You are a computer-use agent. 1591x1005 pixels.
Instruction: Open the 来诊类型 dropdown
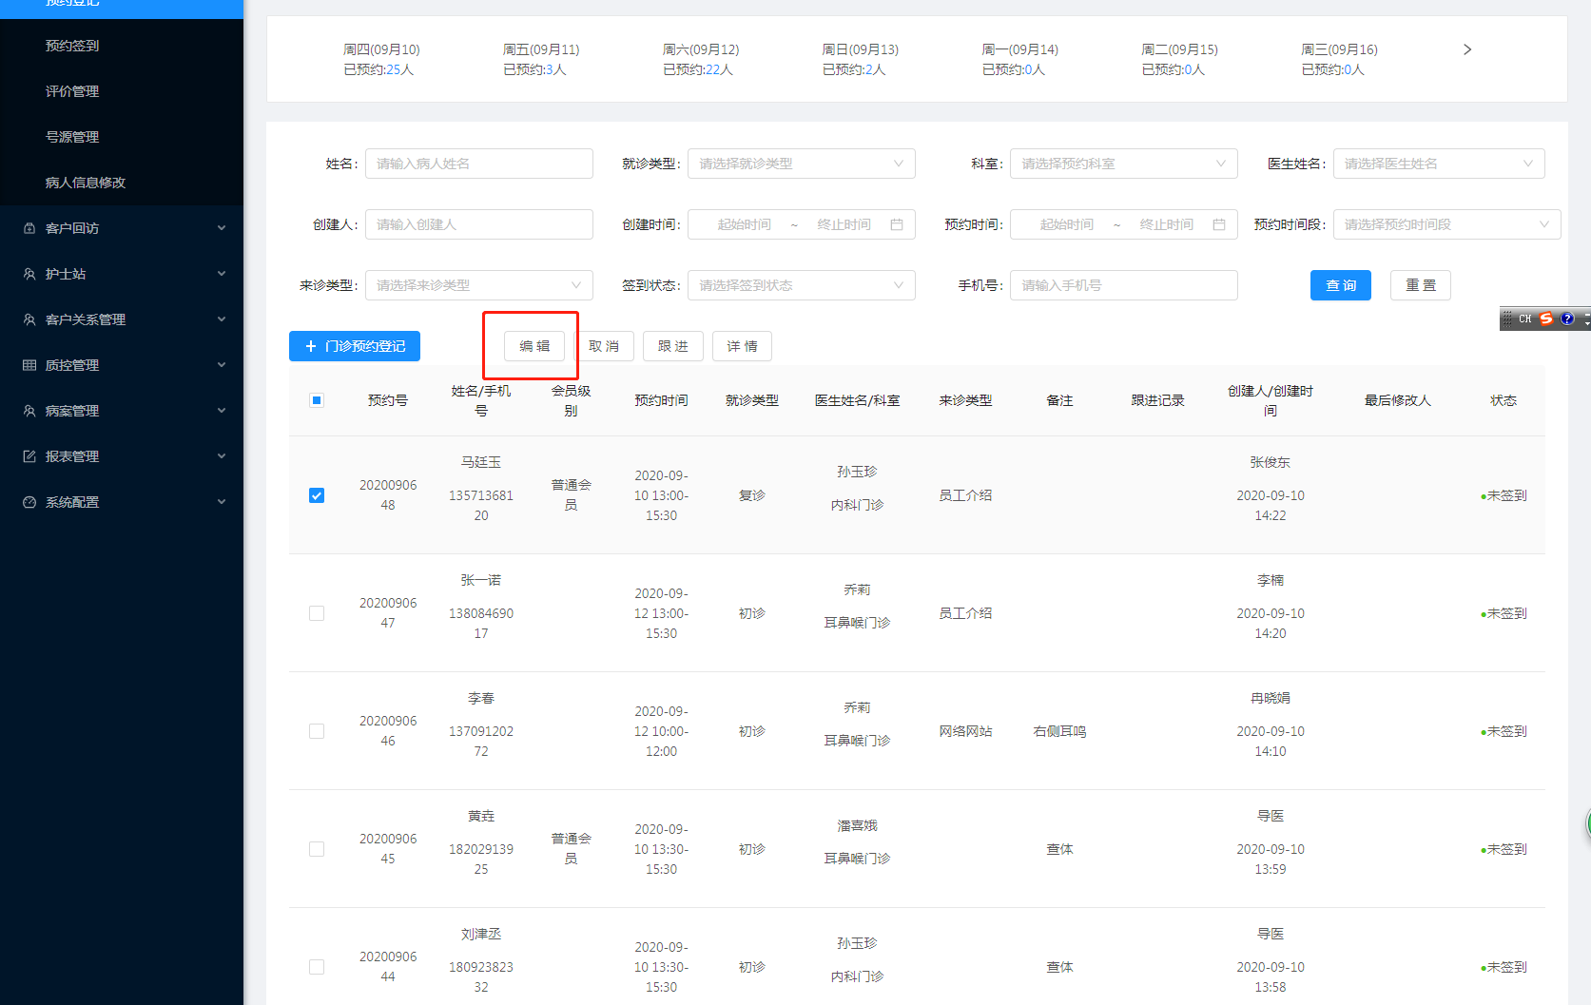pyautogui.click(x=479, y=285)
